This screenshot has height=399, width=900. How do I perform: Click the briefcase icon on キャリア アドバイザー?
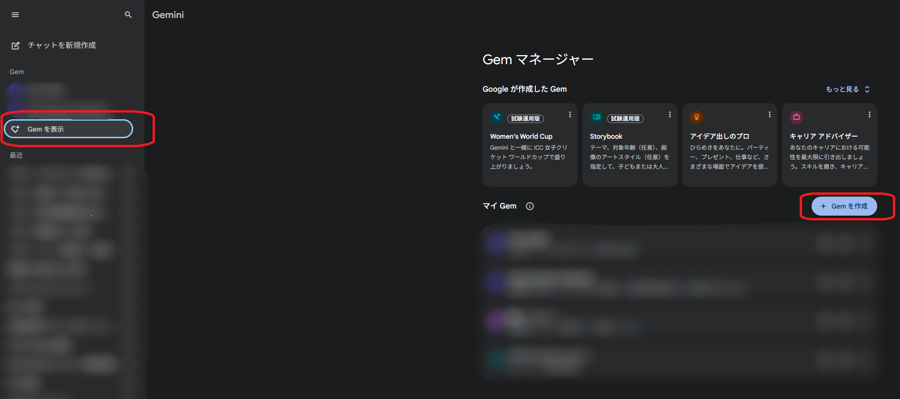(x=796, y=117)
